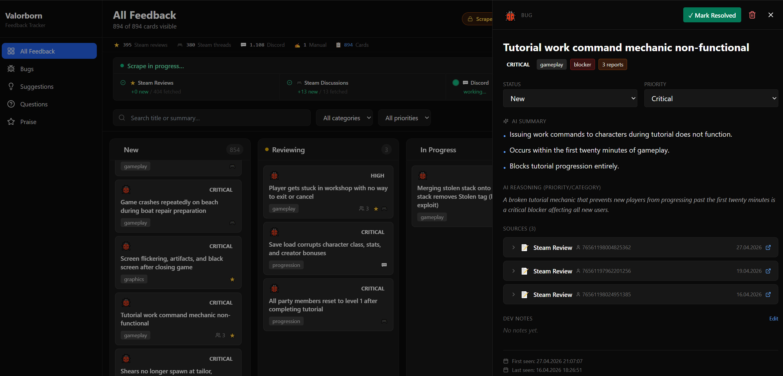Open external link for review dated 16.04.2026
This screenshot has height=376, width=783.
point(768,294)
